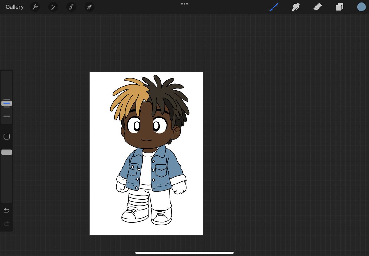Open the active color picker circle
The height and width of the screenshot is (256, 369).
coord(361,7)
